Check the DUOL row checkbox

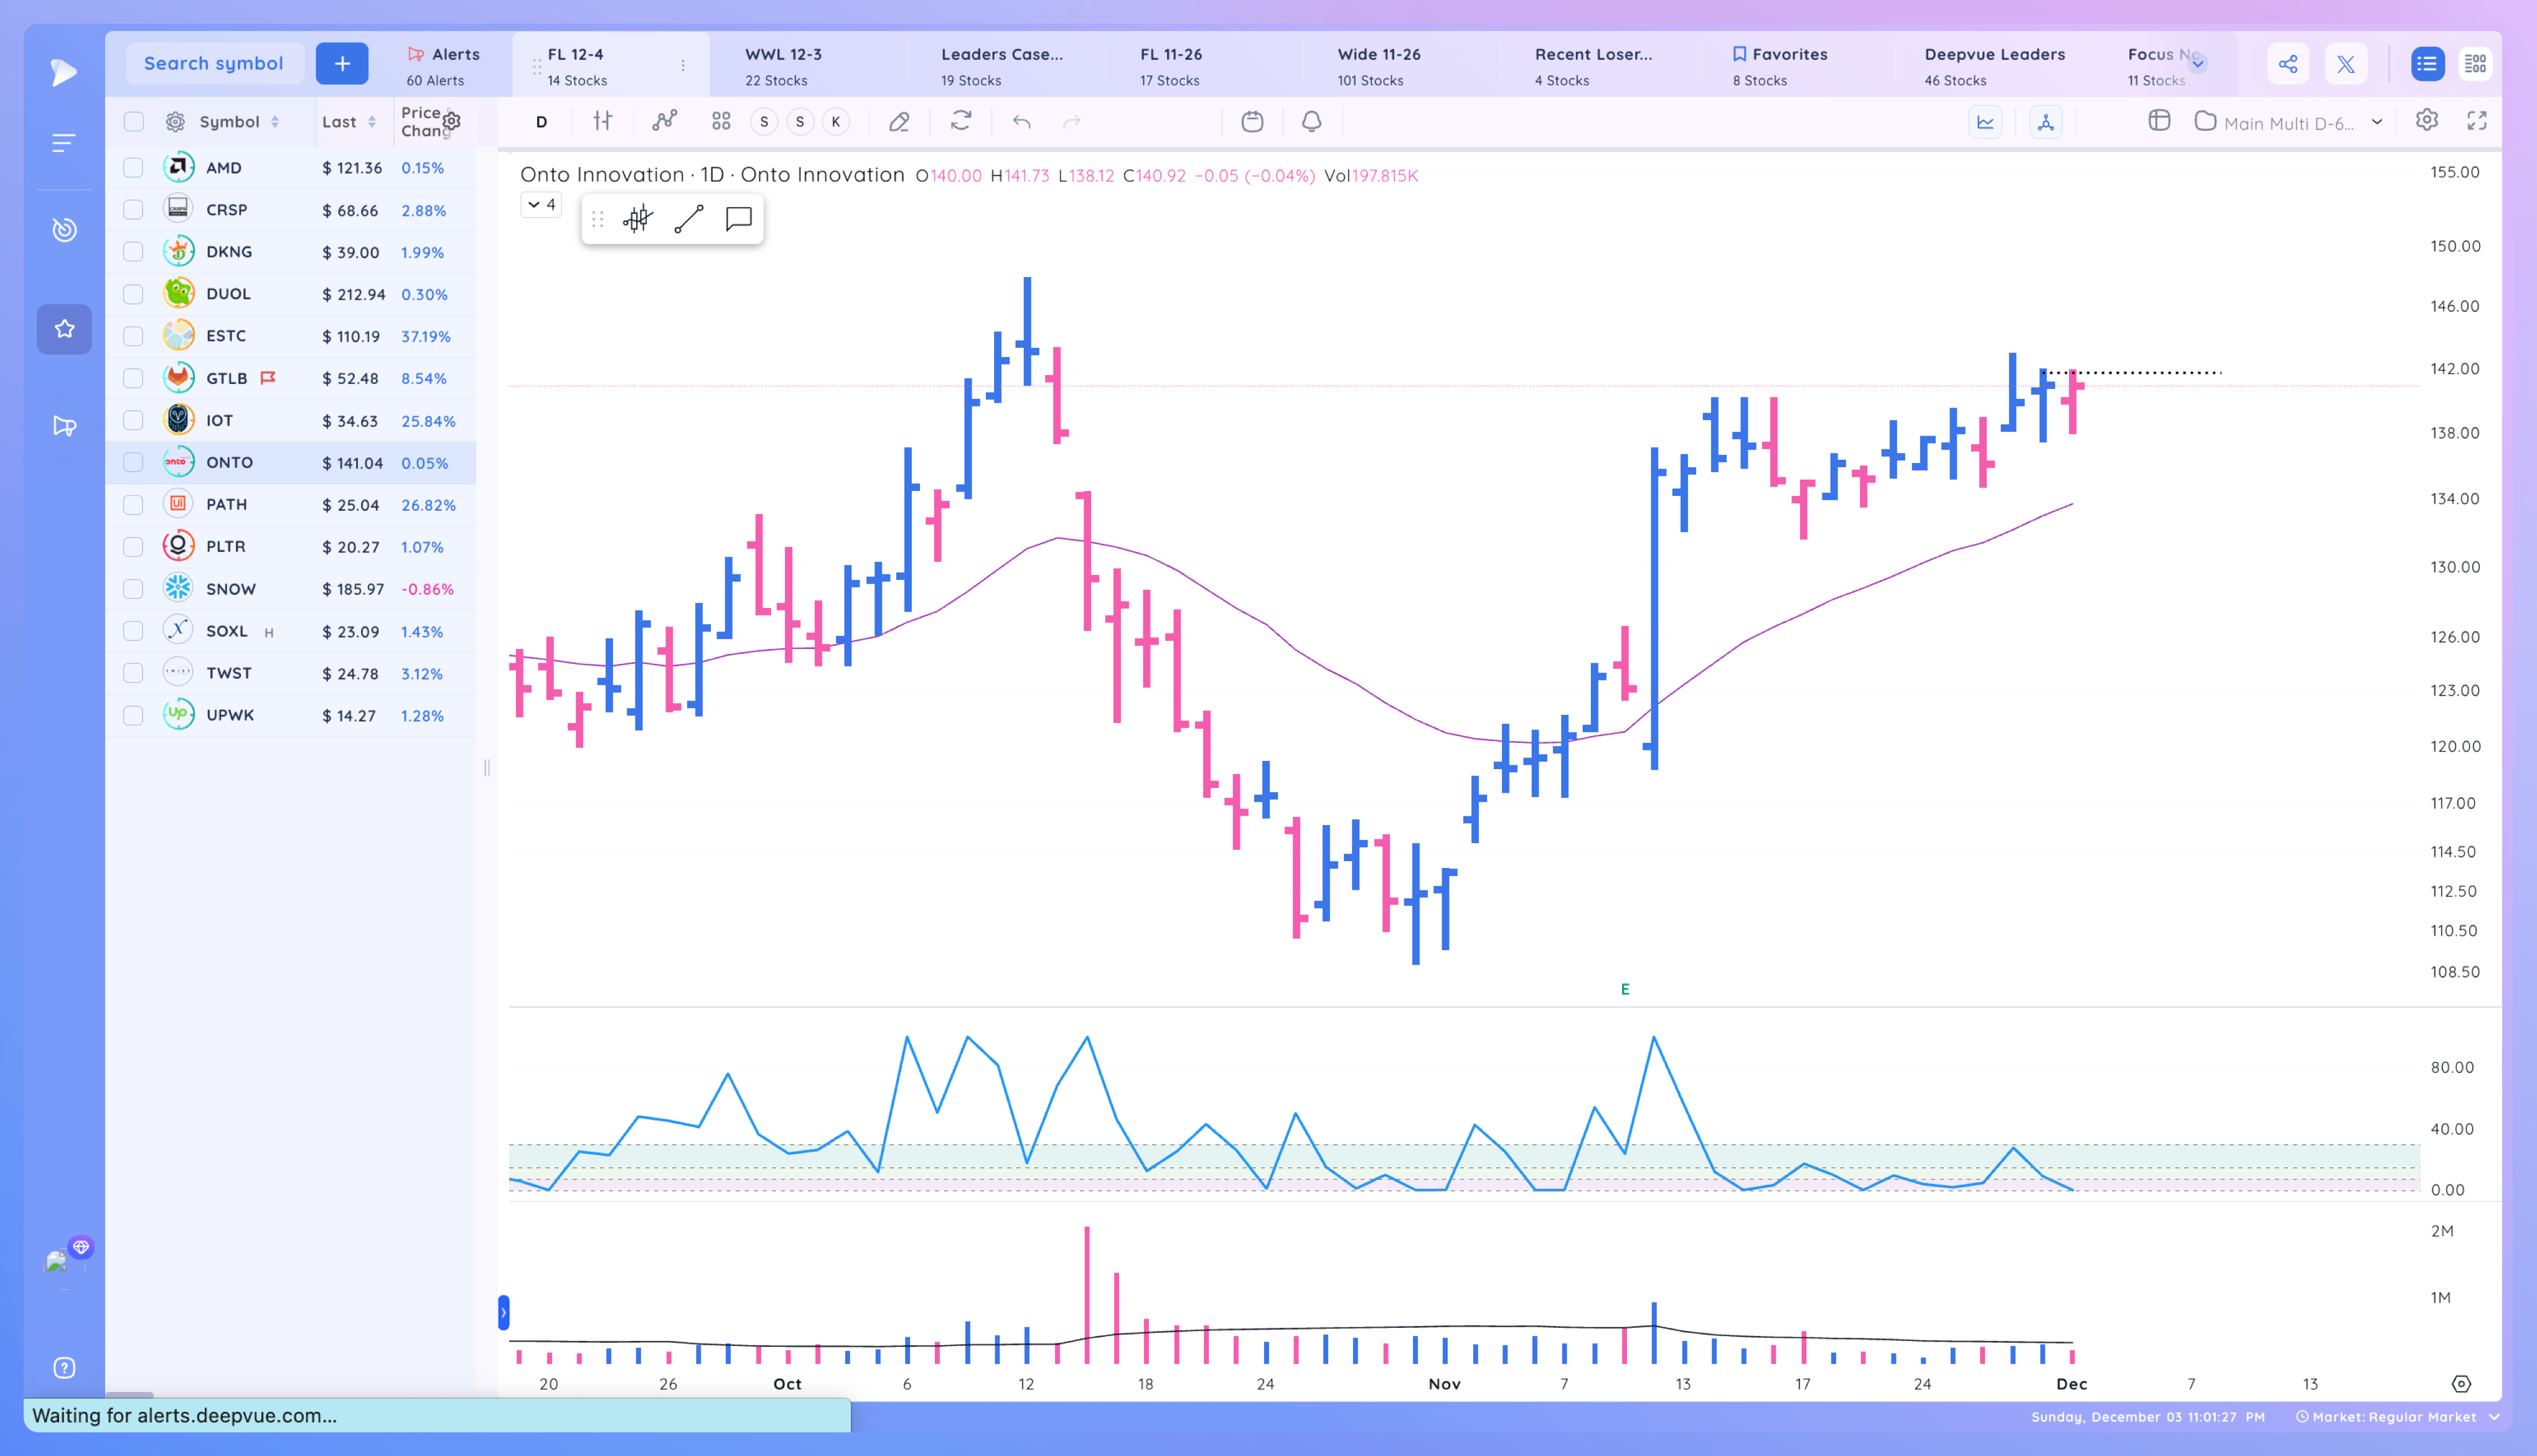tap(133, 294)
